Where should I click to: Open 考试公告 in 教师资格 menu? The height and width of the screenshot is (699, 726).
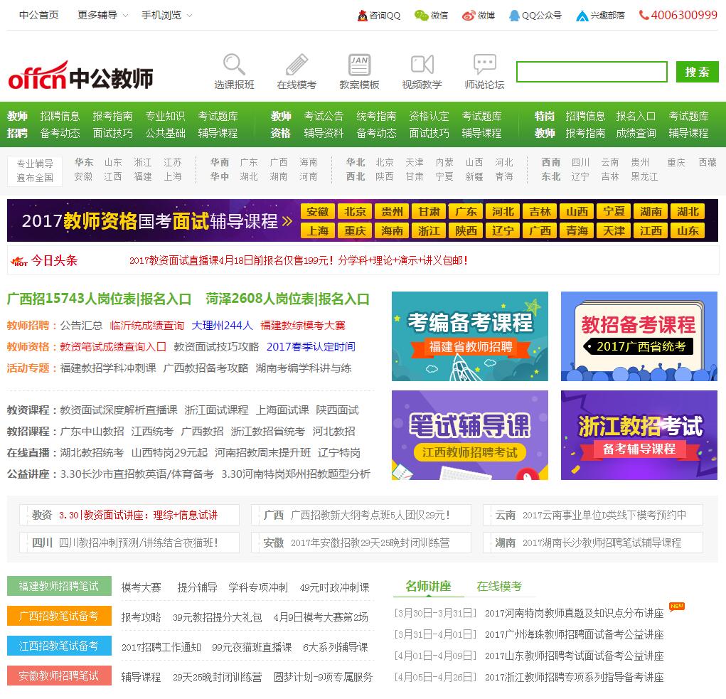click(324, 116)
